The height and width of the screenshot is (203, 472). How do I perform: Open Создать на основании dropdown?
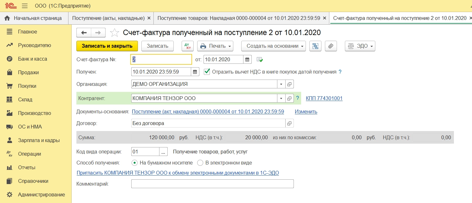pos(274,46)
